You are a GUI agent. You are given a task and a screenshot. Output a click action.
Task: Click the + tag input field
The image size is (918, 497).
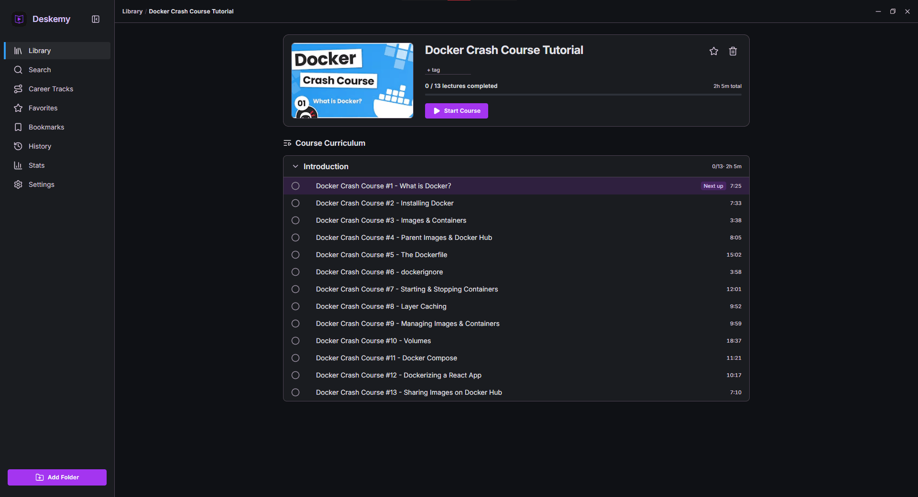[x=448, y=70]
